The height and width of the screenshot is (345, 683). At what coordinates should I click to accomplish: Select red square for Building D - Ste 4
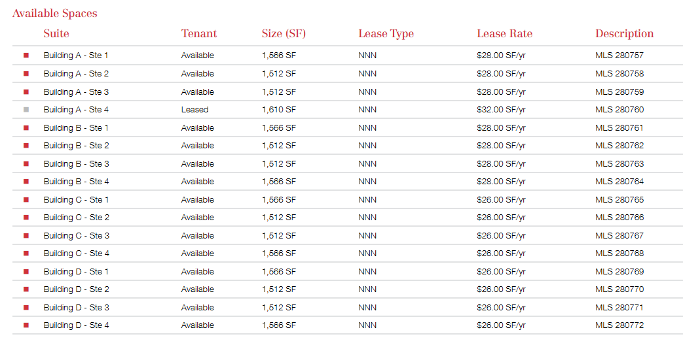(x=26, y=325)
